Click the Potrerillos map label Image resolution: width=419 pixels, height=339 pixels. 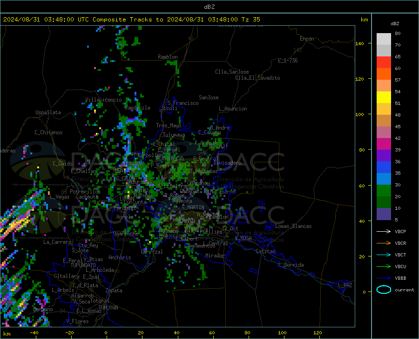(85, 192)
